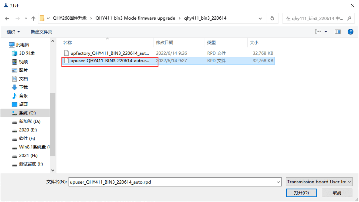Click QHY268固件升级 in the breadcrumb
The width and height of the screenshot is (359, 202).
pos(70,18)
